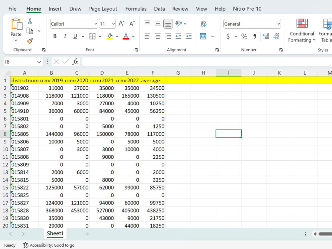
Task: Activate the Format Painter brush
Action: (x=30, y=41)
